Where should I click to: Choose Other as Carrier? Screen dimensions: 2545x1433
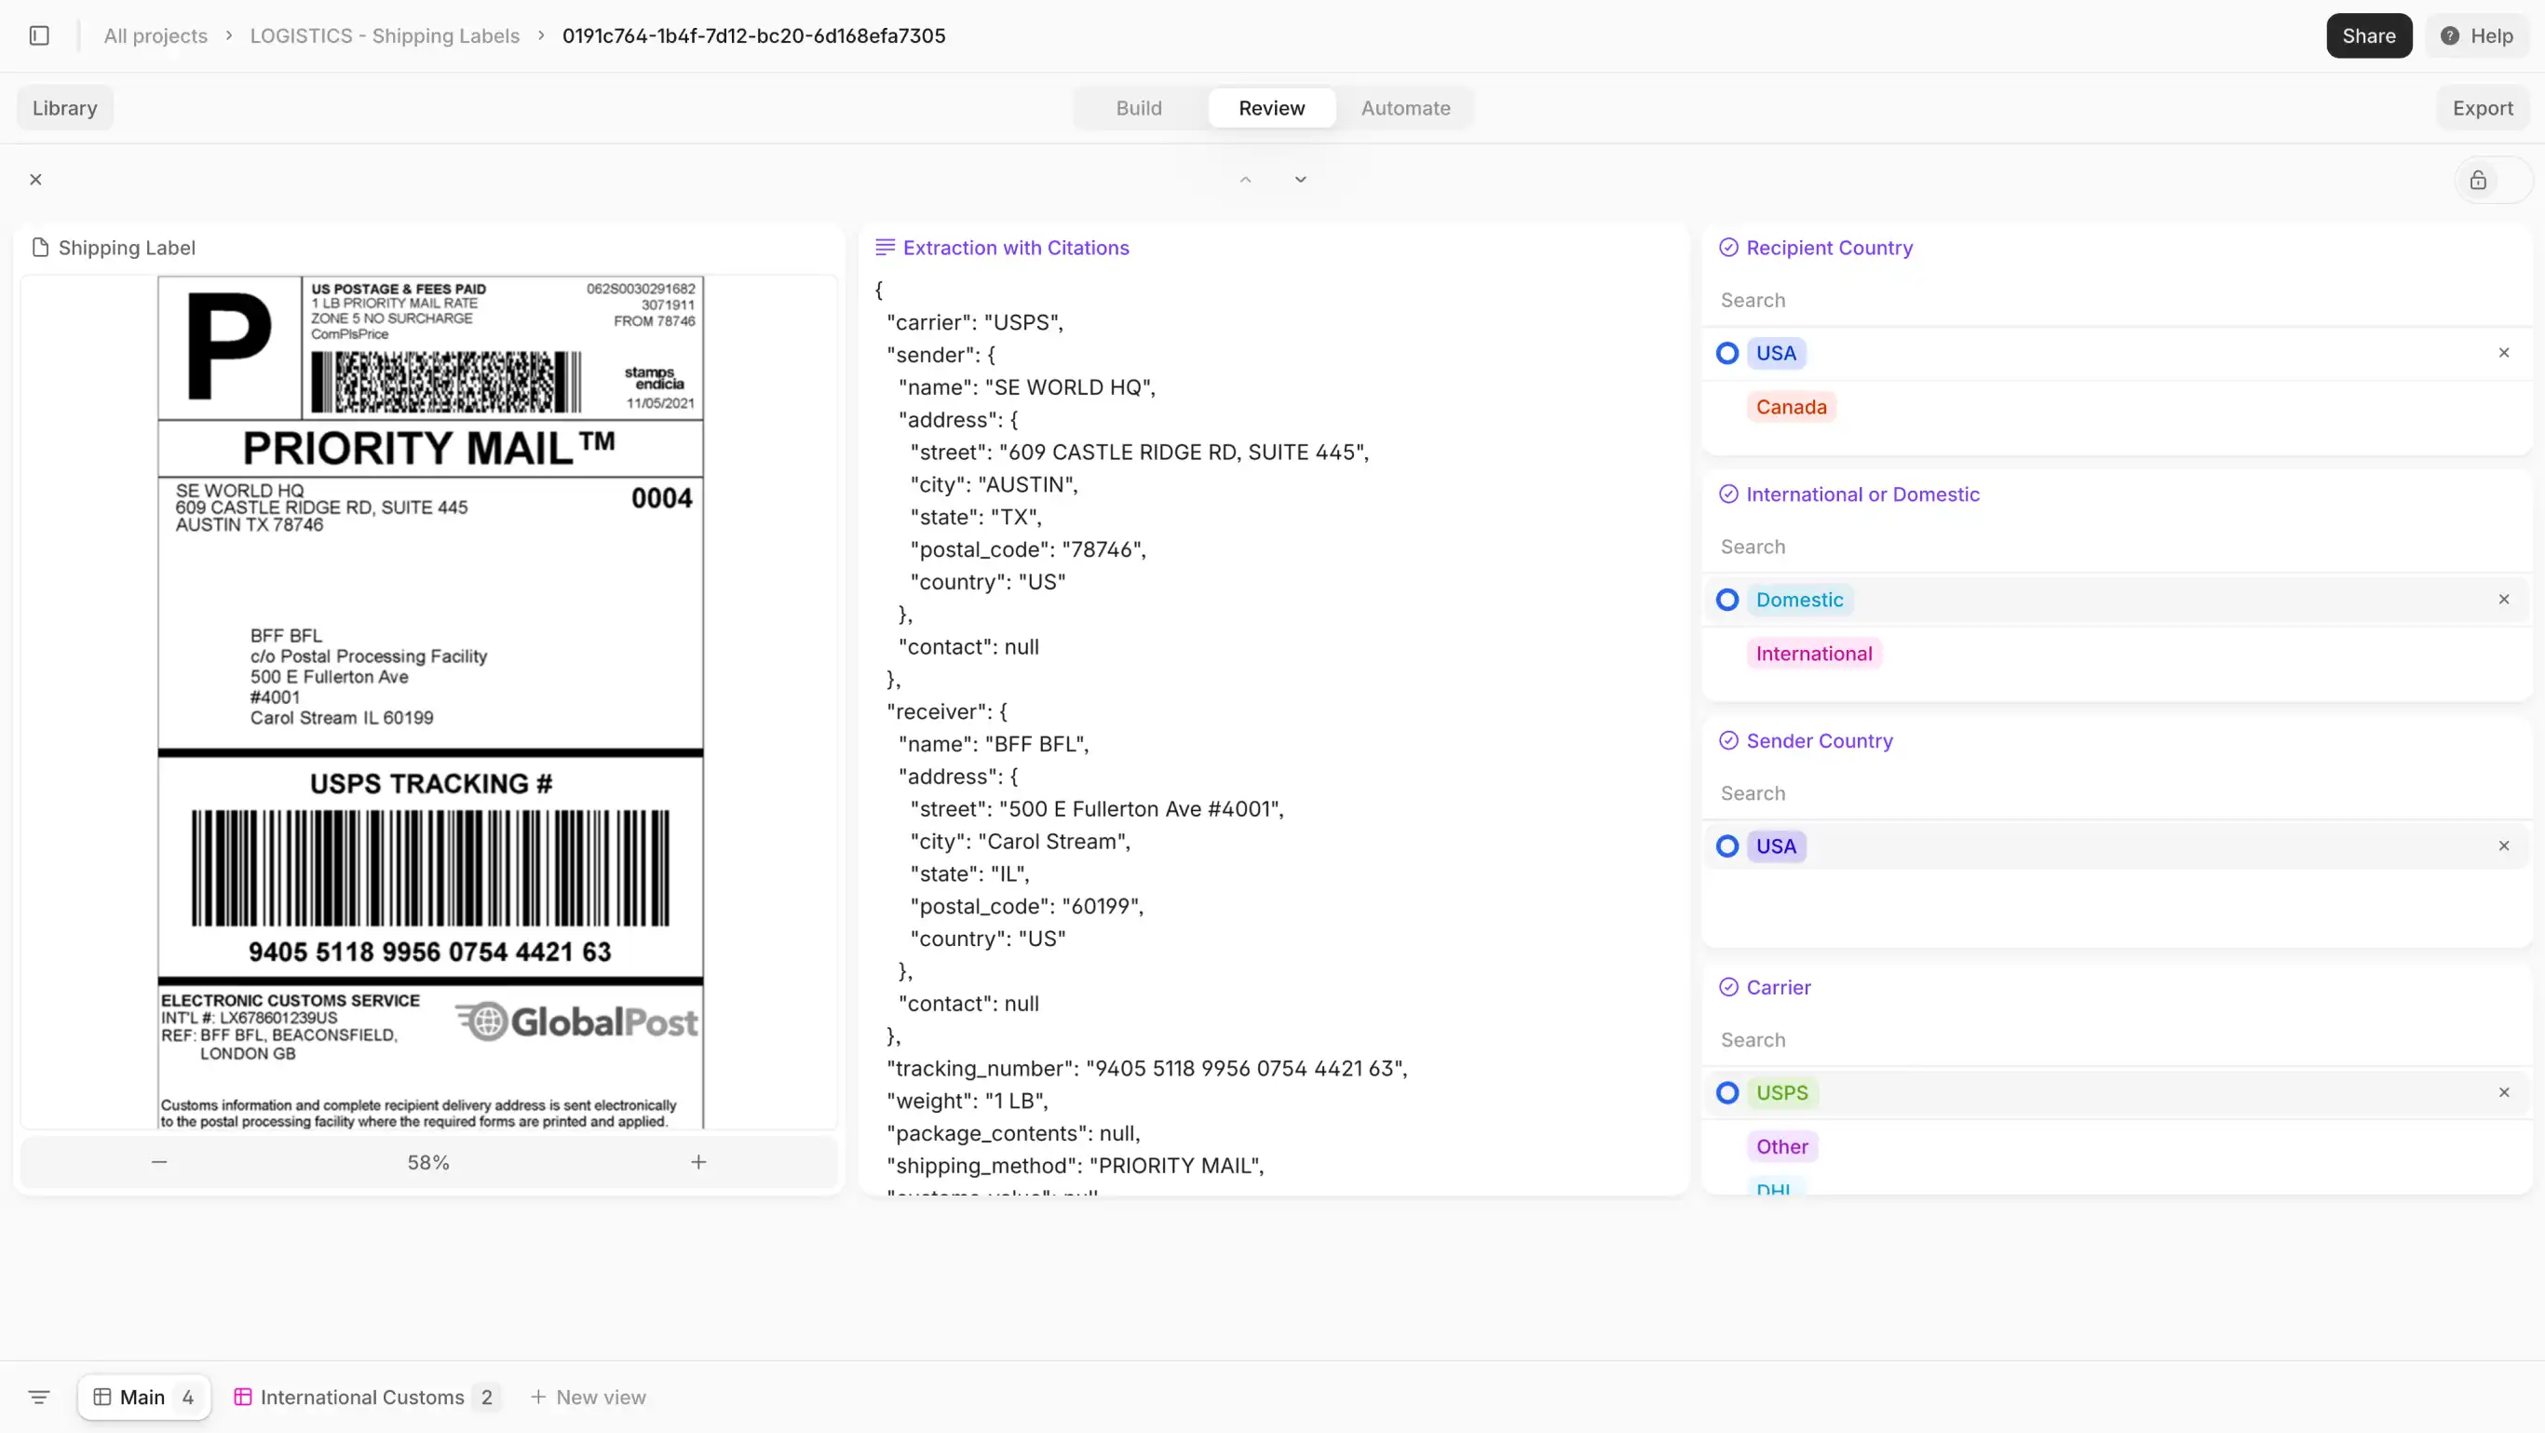coord(1781,1146)
